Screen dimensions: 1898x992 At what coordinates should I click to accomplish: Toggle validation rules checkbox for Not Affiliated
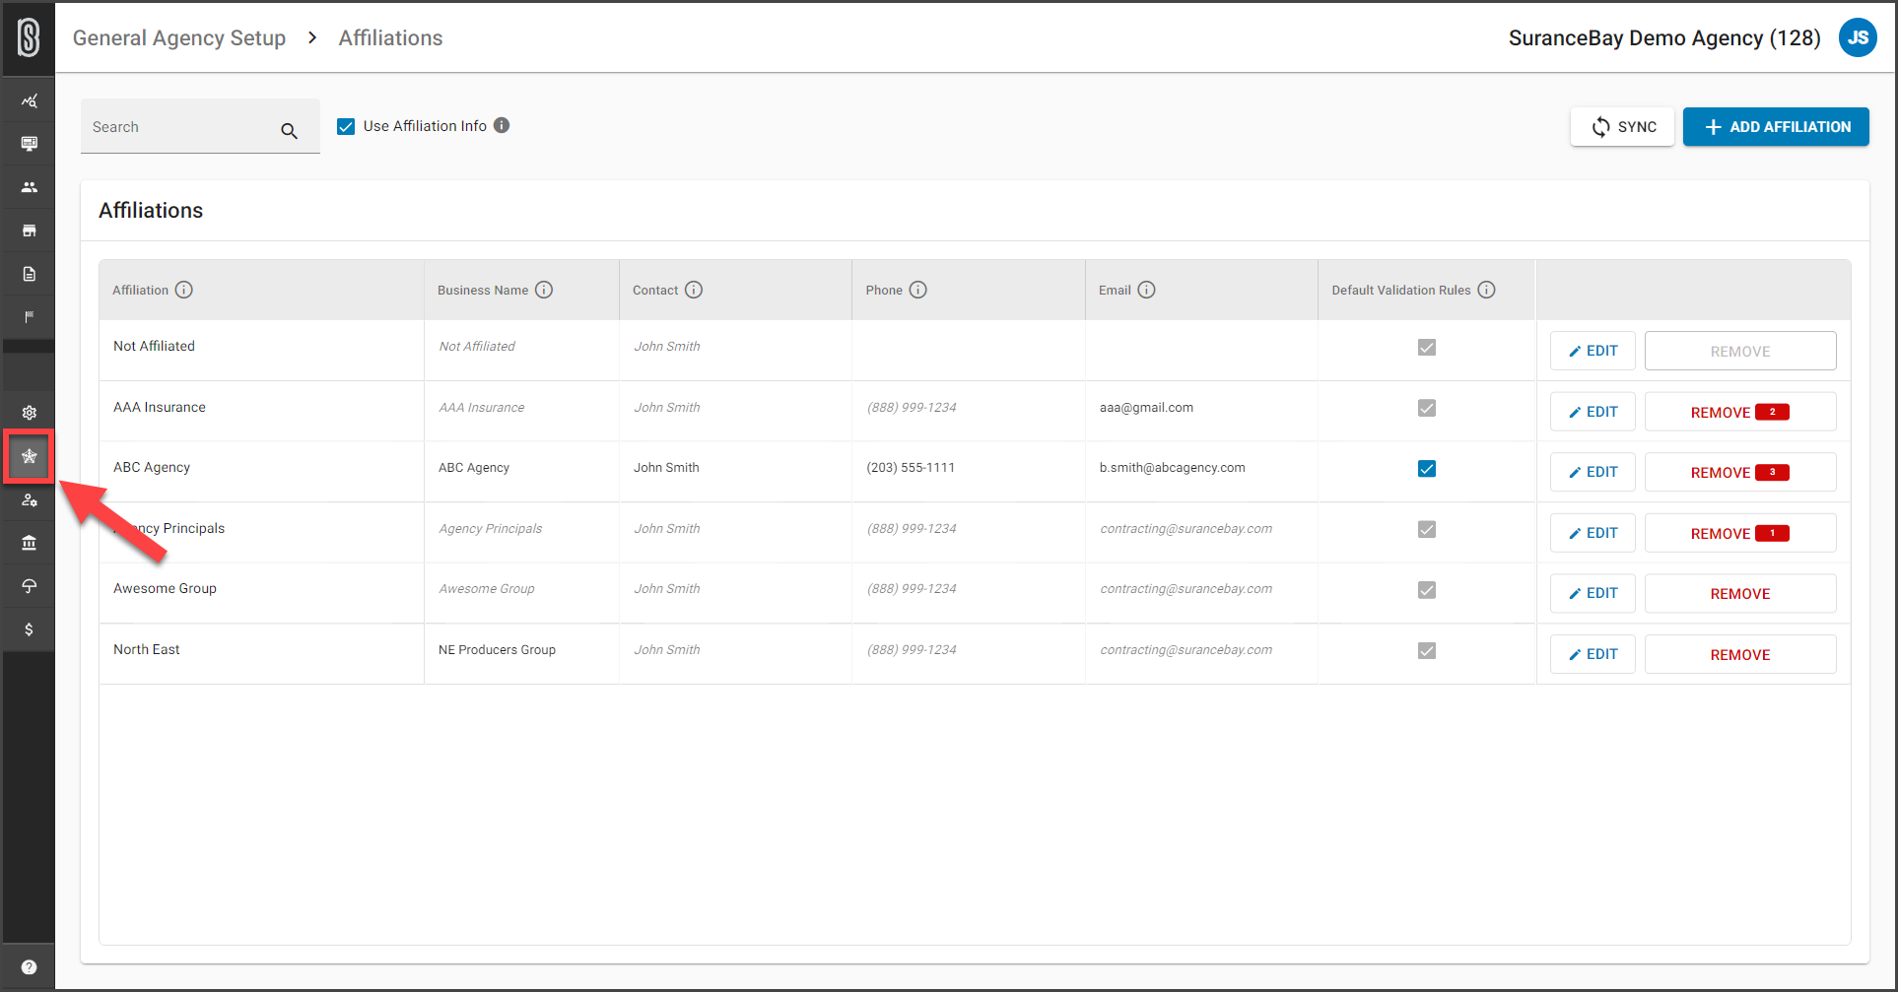[x=1426, y=347]
